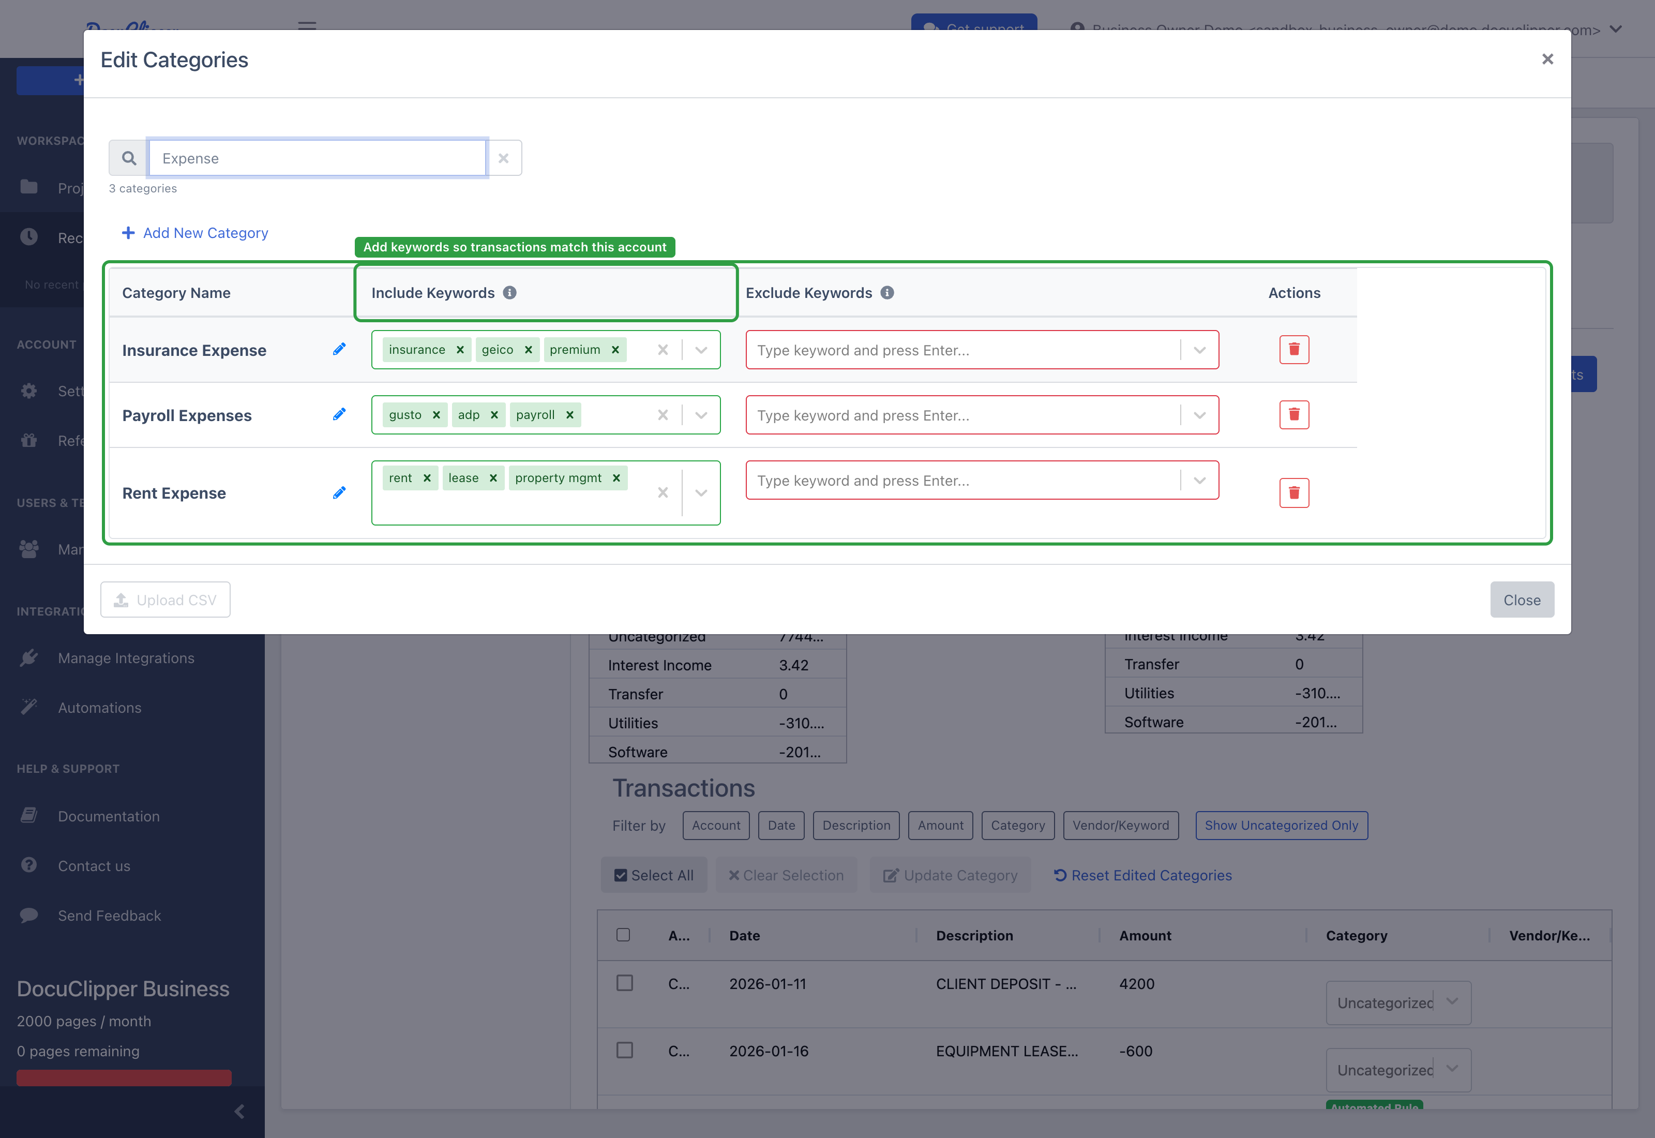Click the Include Keywords info icon

(509, 292)
